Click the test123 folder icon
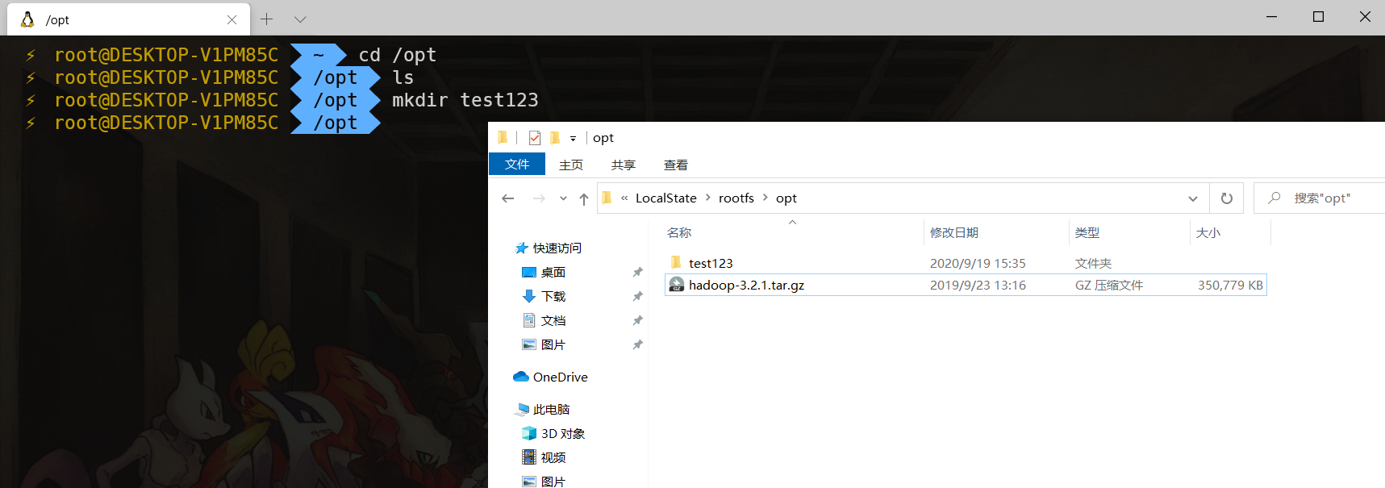The image size is (1385, 488). click(676, 262)
